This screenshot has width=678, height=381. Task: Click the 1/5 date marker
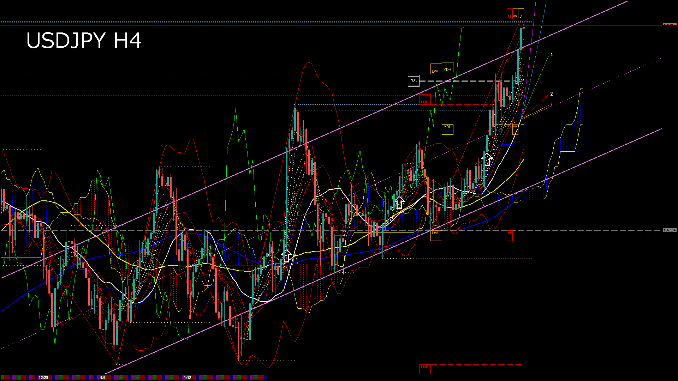(103, 377)
